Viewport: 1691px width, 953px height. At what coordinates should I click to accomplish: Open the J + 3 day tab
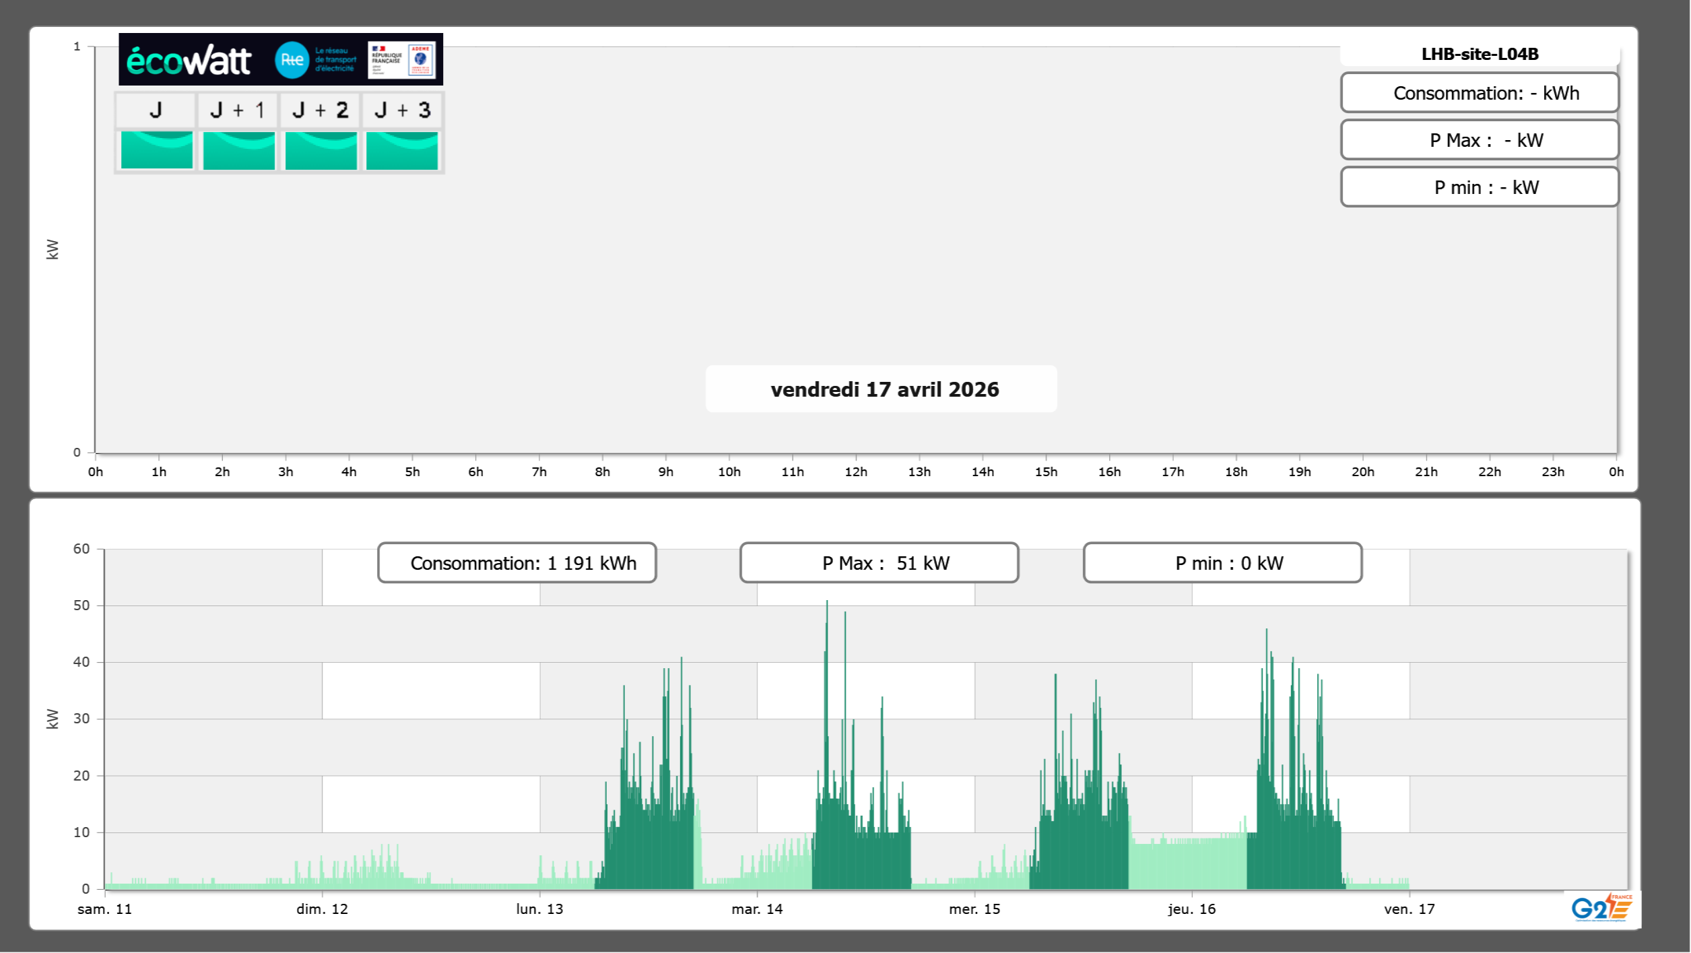[402, 110]
